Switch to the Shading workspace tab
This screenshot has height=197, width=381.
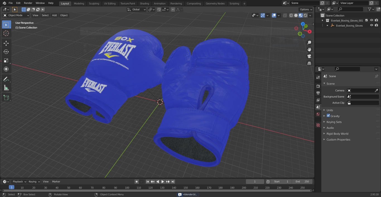[144, 4]
